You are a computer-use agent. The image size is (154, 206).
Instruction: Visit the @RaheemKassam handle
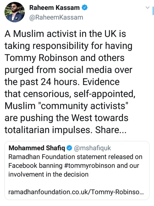pyautogui.click(x=56, y=17)
